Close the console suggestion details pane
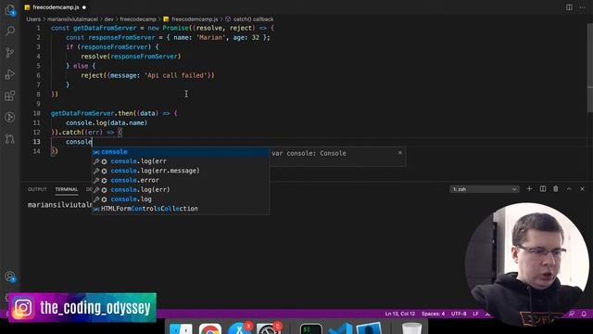Viewport: 593px width, 334px height. [x=399, y=152]
